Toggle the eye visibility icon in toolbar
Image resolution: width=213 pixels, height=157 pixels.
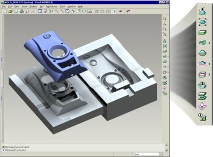121,11
